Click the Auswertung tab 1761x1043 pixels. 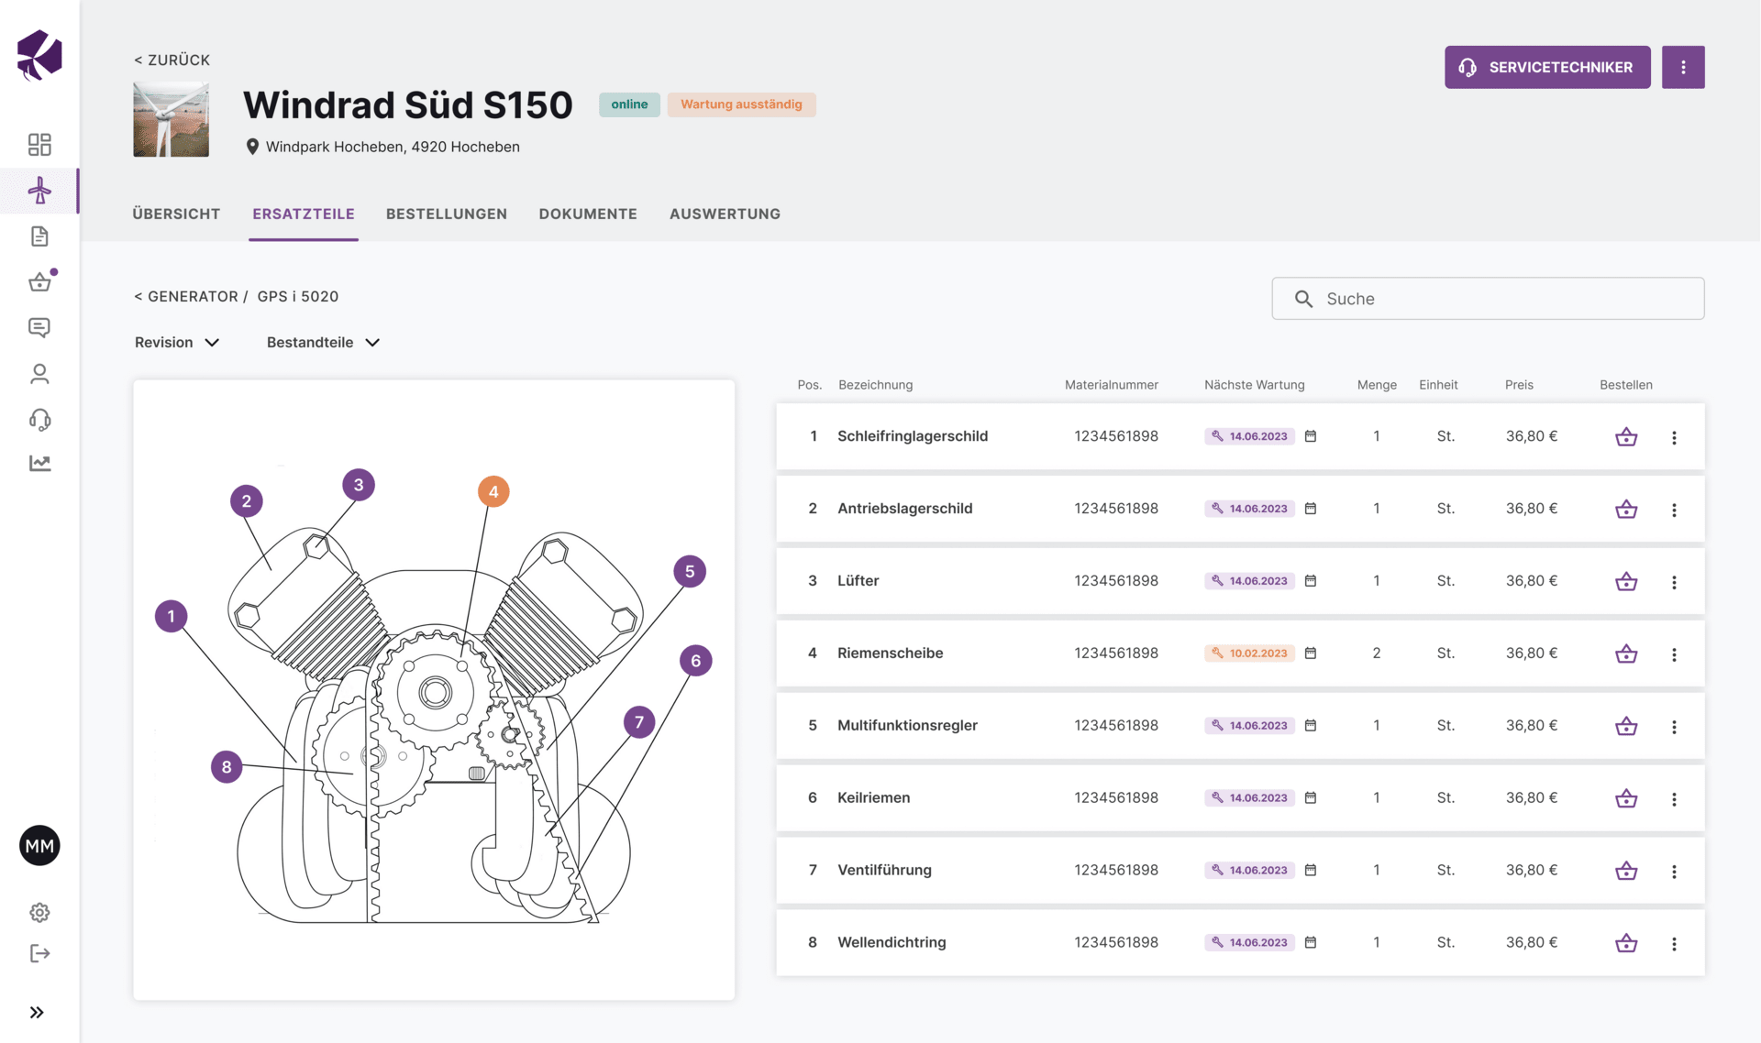click(725, 213)
